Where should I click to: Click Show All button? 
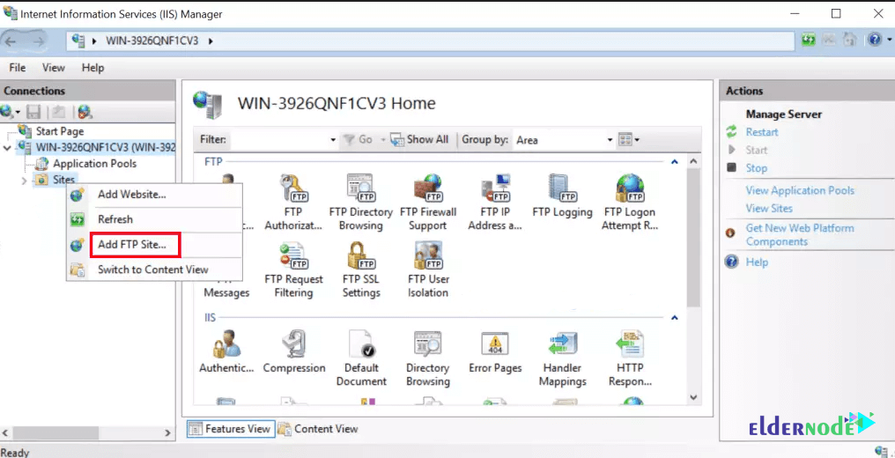click(x=420, y=140)
